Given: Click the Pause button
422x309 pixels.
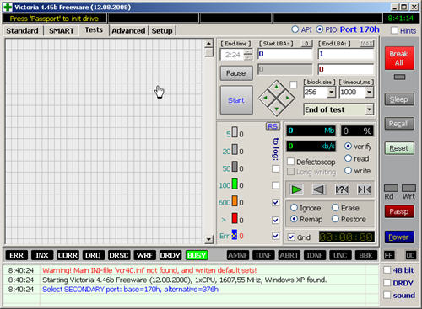Looking at the screenshot, I should pyautogui.click(x=236, y=73).
